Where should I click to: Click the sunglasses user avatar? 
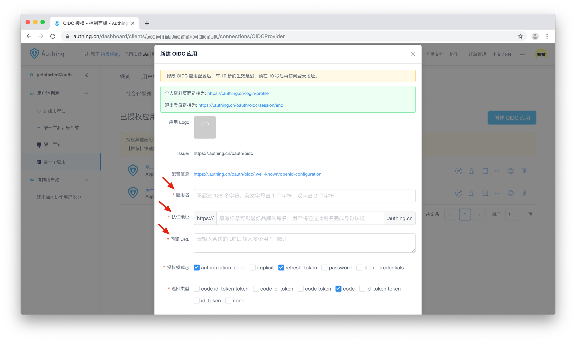click(x=541, y=54)
